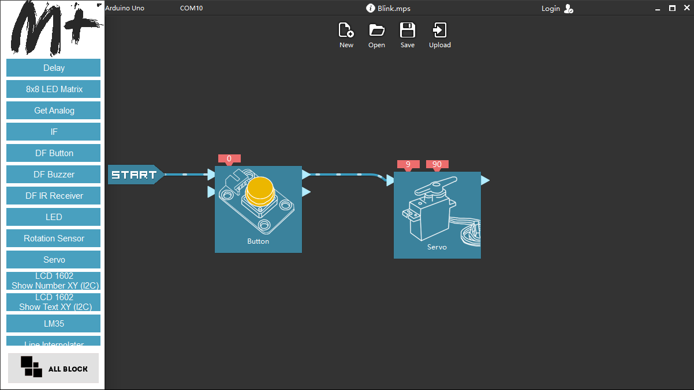The height and width of the screenshot is (390, 694).
Task: Maximize the application window
Action: 672,8
